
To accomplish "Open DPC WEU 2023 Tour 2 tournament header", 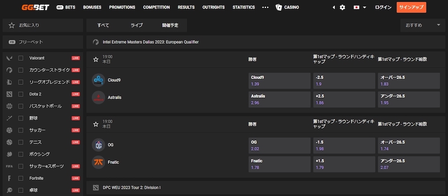I will point(266,188).
